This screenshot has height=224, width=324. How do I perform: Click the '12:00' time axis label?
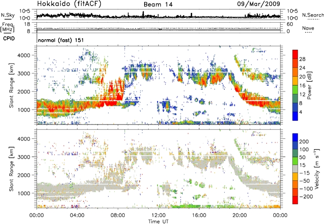click(158, 216)
